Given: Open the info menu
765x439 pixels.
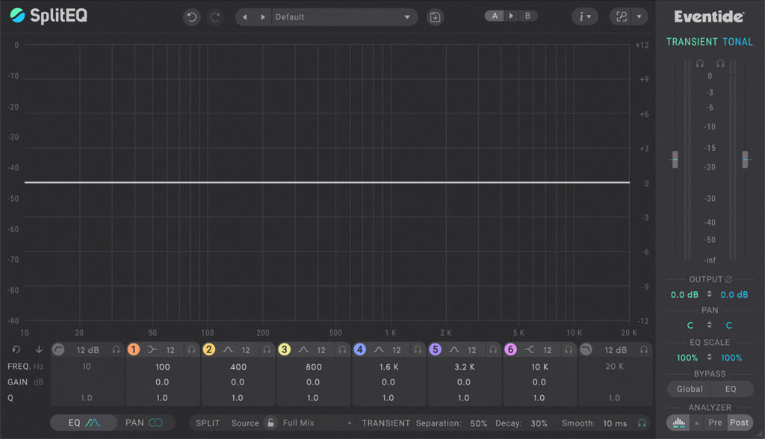Looking at the screenshot, I should pos(584,17).
